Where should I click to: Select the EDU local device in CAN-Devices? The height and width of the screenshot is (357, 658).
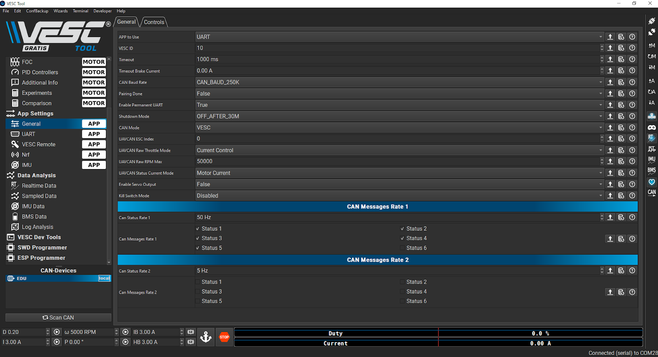(58, 278)
